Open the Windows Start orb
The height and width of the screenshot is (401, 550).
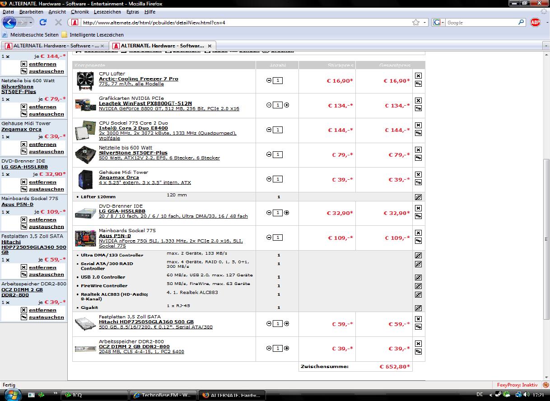point(12,394)
